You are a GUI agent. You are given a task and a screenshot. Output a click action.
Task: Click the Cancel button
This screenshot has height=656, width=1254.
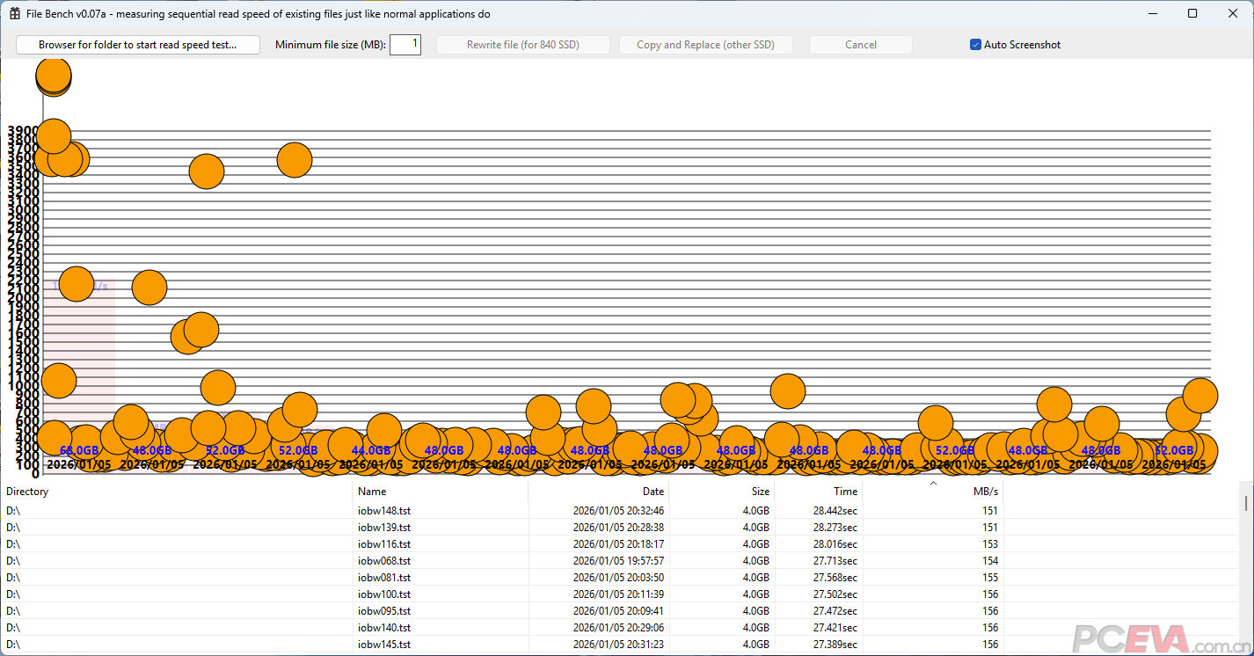pos(860,45)
